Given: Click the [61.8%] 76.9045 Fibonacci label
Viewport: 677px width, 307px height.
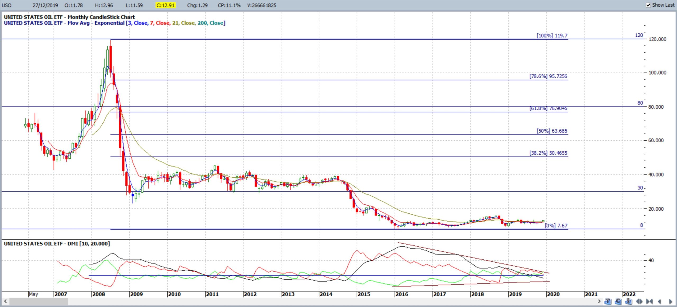Looking at the screenshot, I should [548, 108].
